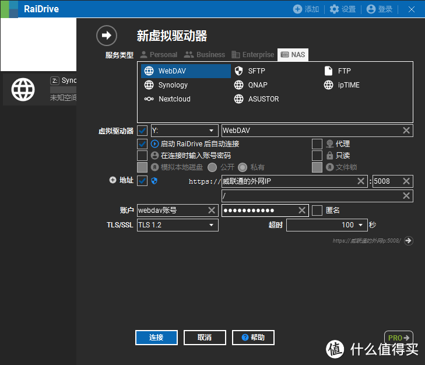Enable the 匿名 anonymous checkbox

tap(317, 210)
